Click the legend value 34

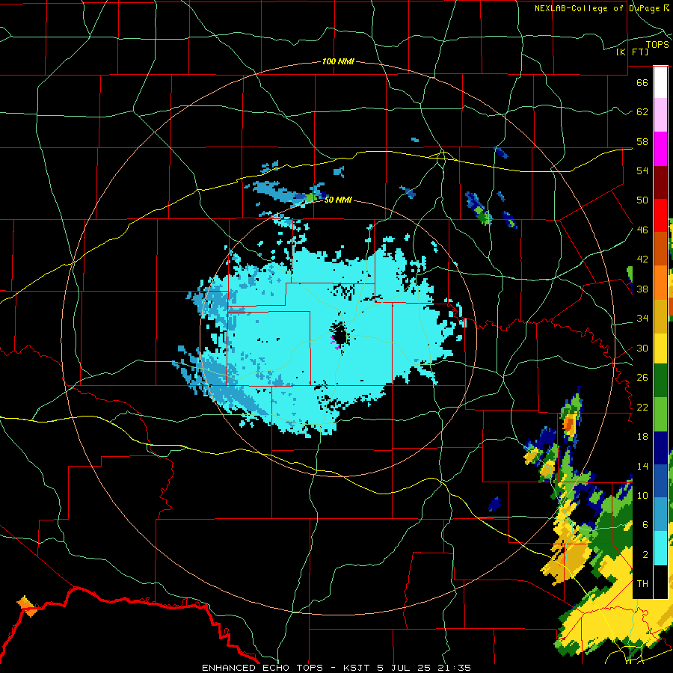(642, 319)
